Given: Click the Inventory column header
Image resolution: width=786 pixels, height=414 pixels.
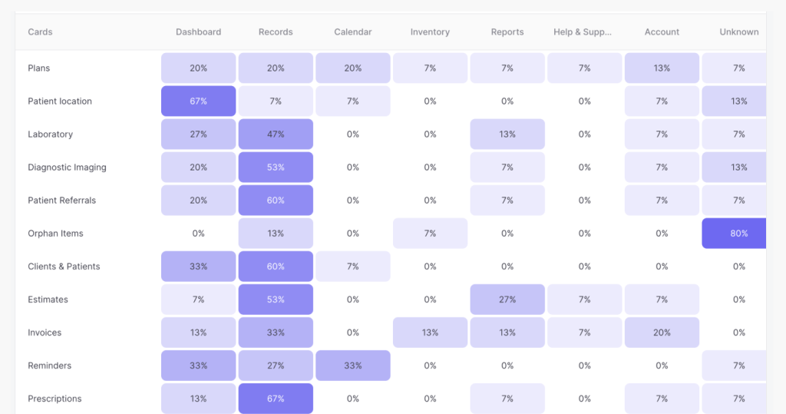Looking at the screenshot, I should [430, 32].
